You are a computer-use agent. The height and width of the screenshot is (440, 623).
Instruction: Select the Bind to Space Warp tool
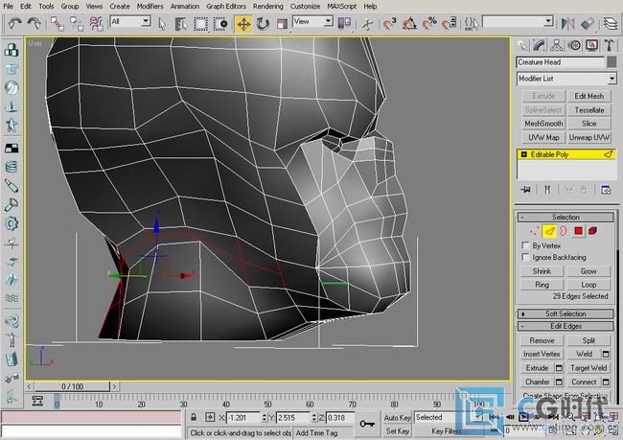[x=96, y=23]
